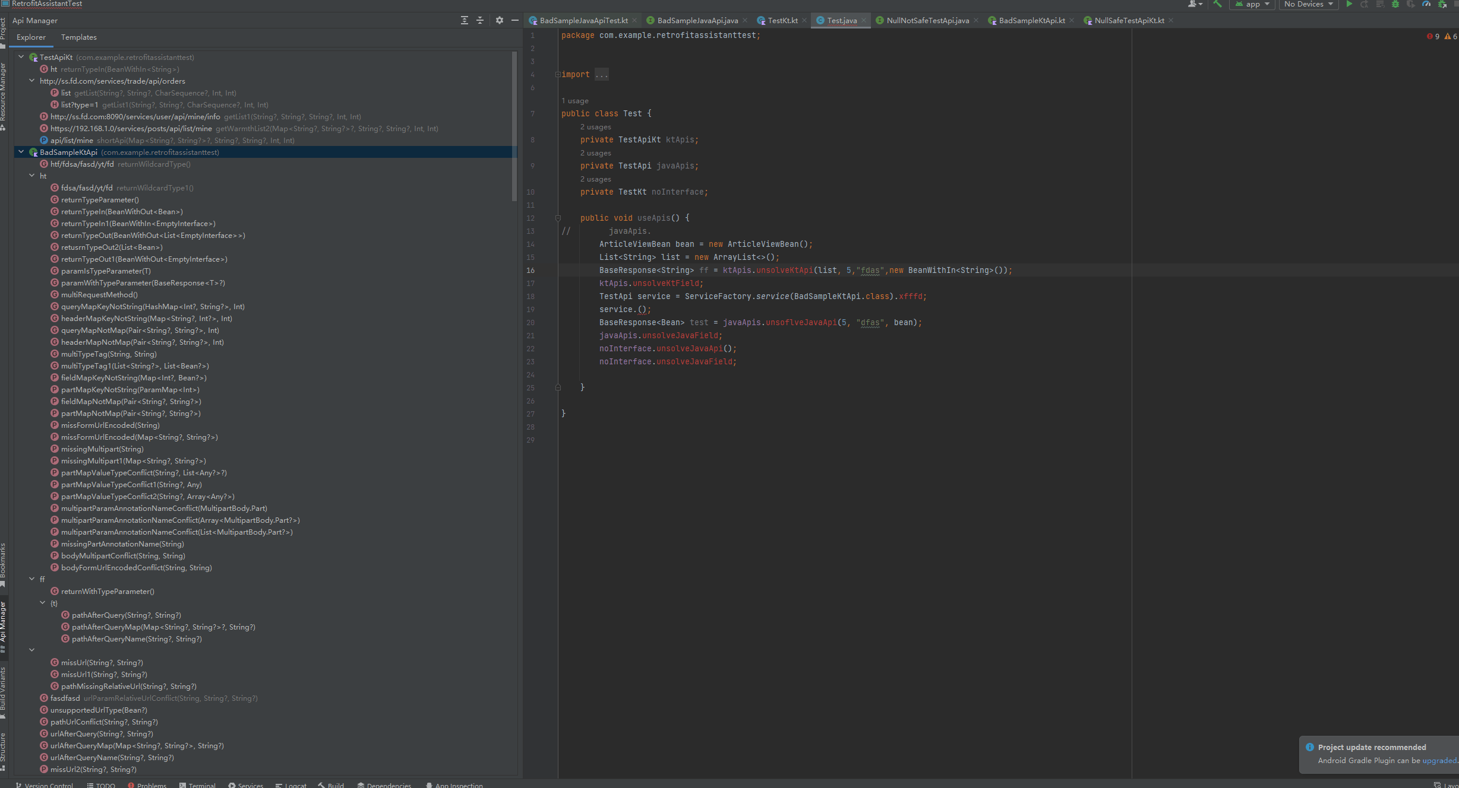This screenshot has height=788, width=1459.
Task: Click the Apply Changes and Restart Activity icon
Action: tap(1365, 4)
